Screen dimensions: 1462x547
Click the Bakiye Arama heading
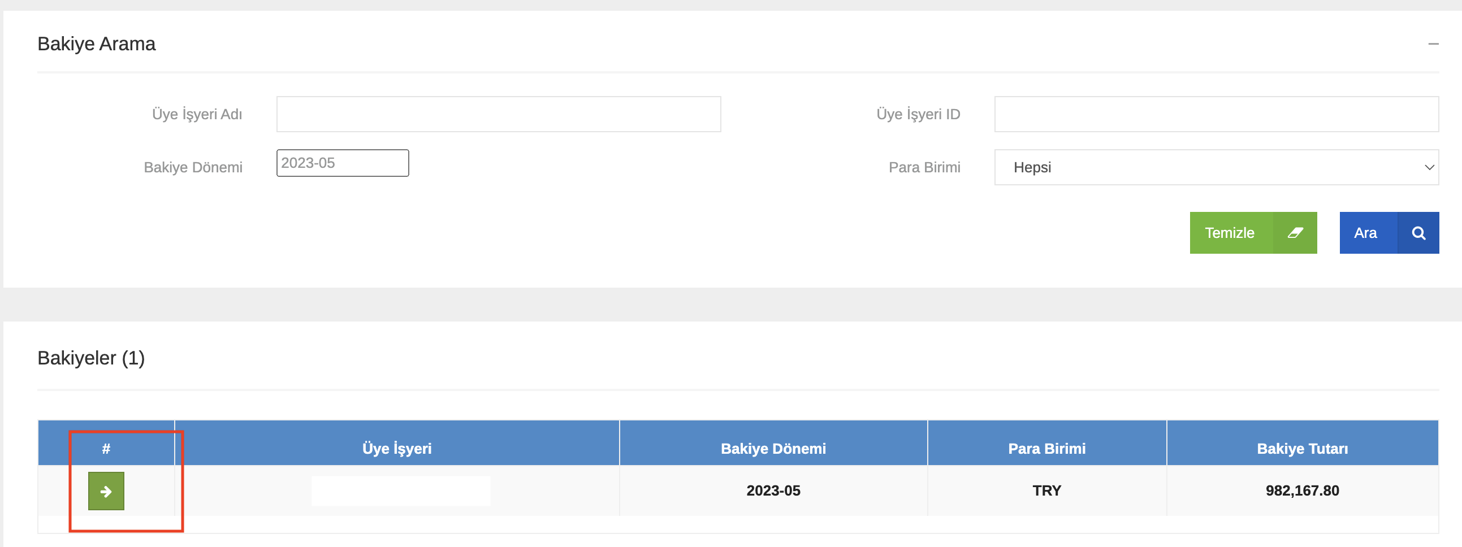pyautogui.click(x=97, y=44)
